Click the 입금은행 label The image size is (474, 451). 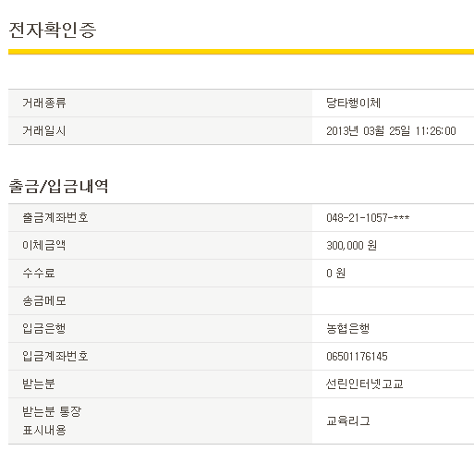(x=44, y=328)
